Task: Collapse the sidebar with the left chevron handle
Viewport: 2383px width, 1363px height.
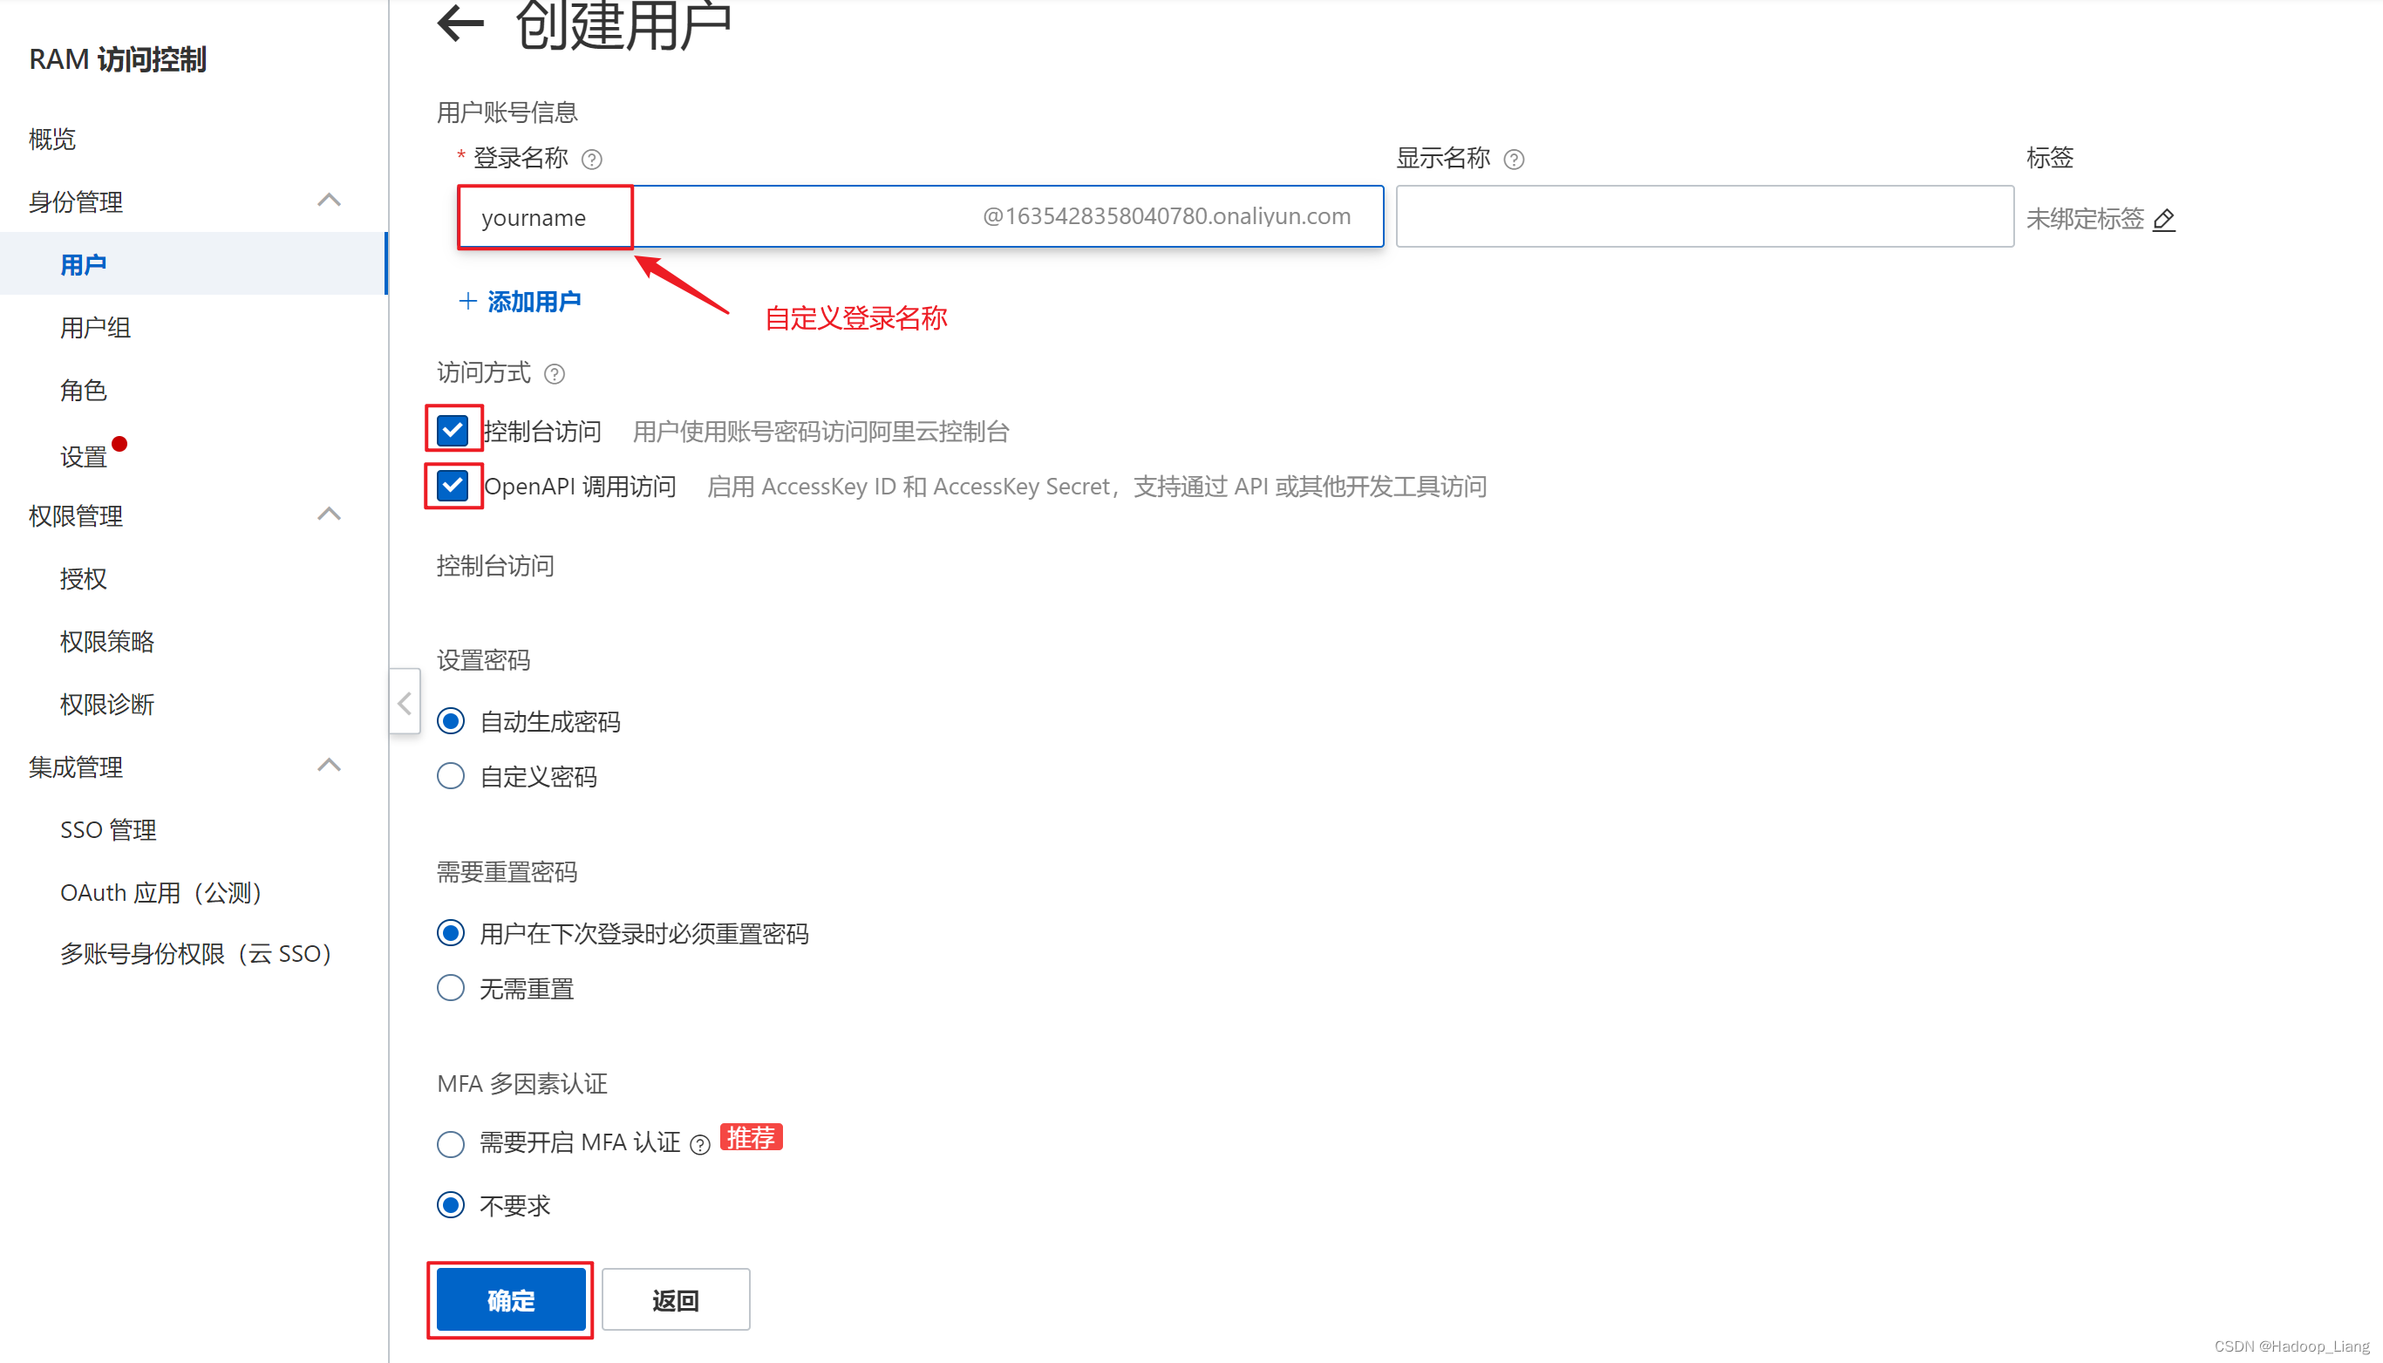Action: [405, 703]
